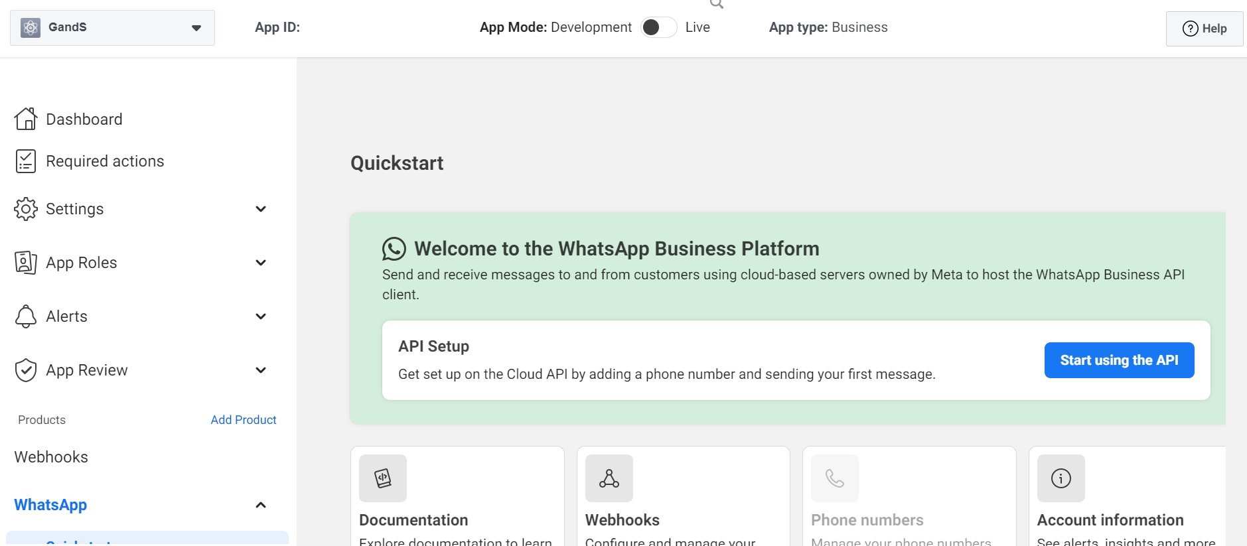The height and width of the screenshot is (546, 1247).
Task: Open the Webhooks card title
Action: (x=623, y=520)
